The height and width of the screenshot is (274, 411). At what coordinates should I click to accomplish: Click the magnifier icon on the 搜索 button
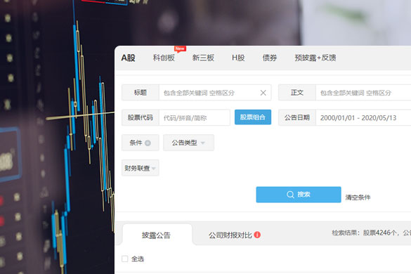tap(290, 195)
